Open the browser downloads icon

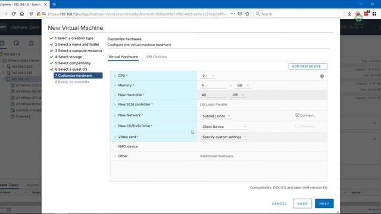[349, 14]
